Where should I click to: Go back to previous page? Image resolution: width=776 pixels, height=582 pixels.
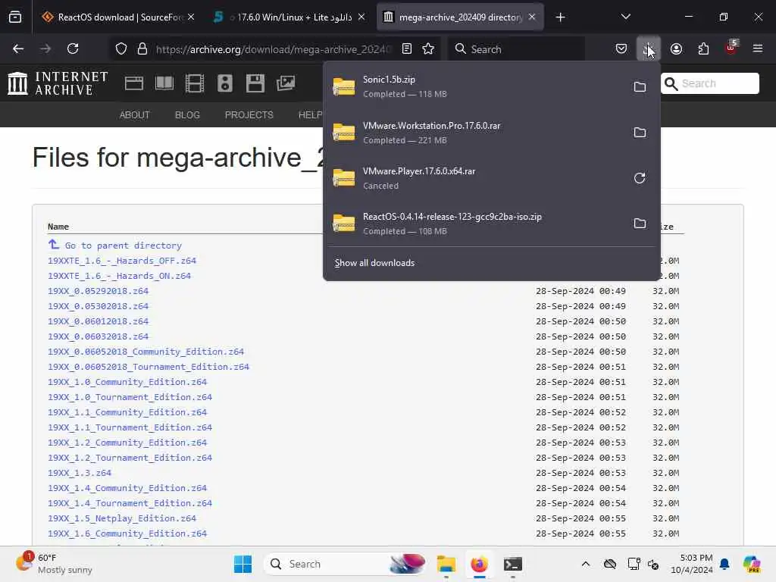[x=18, y=48]
